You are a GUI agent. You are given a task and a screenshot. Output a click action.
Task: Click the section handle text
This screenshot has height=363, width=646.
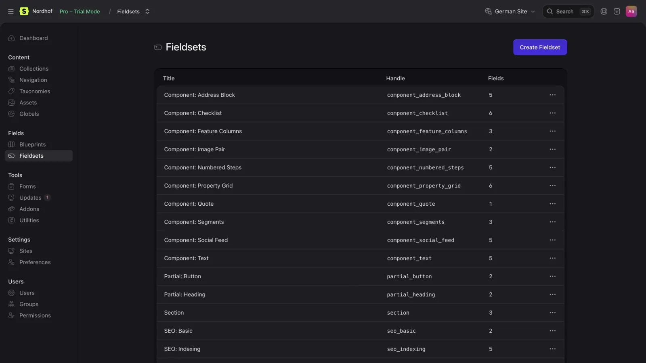[x=398, y=313]
